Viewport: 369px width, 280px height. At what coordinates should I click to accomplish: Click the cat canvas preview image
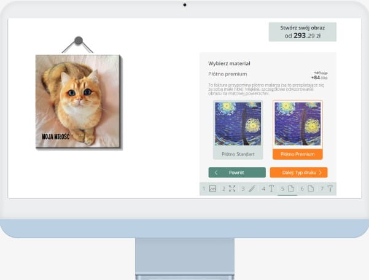click(x=78, y=100)
